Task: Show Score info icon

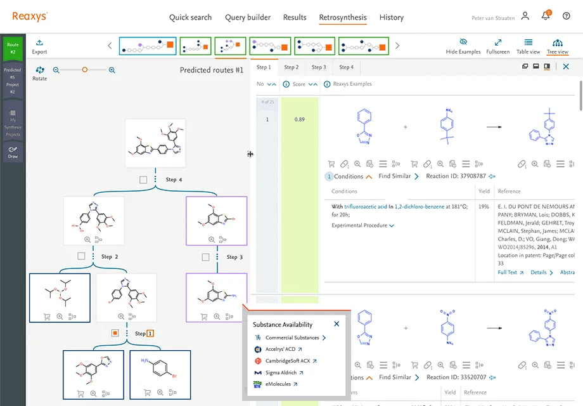Action: (286, 84)
